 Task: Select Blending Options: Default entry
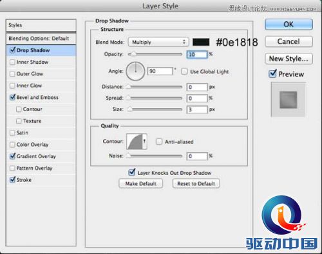41,39
